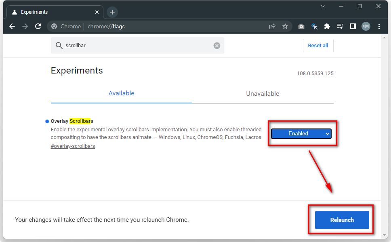Select the Experiments browser tab

55,12
